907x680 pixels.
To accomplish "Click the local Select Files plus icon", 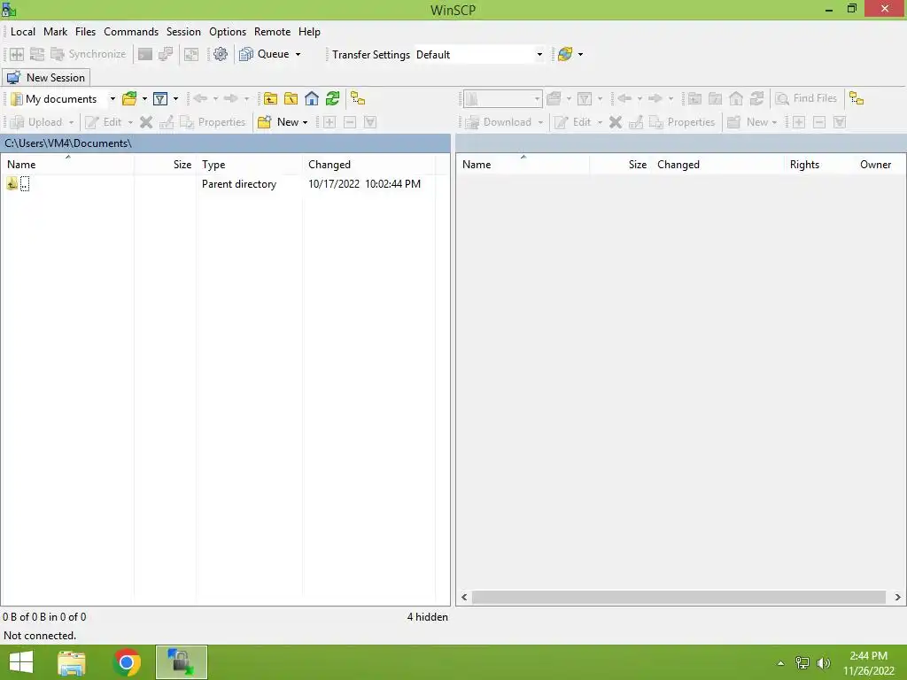I will tap(329, 122).
